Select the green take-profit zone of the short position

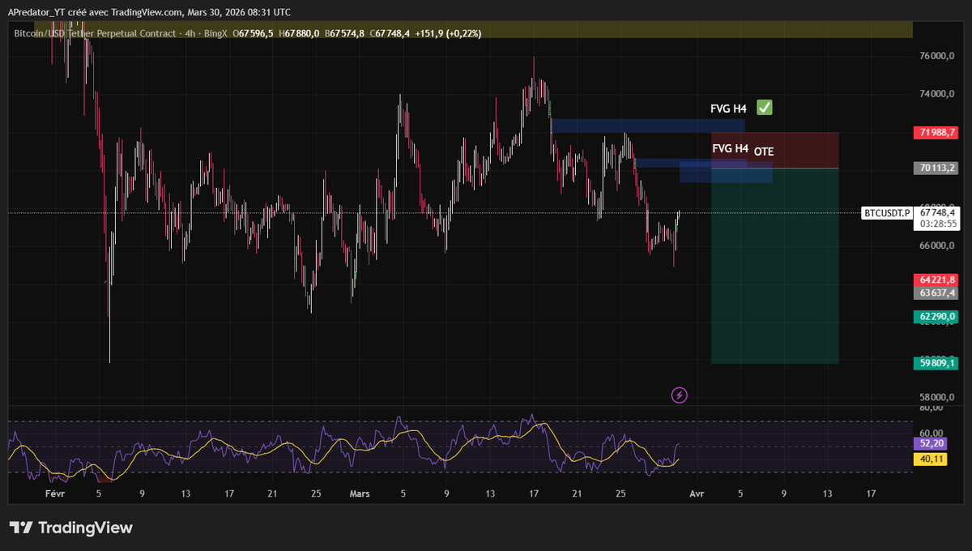coord(775,266)
